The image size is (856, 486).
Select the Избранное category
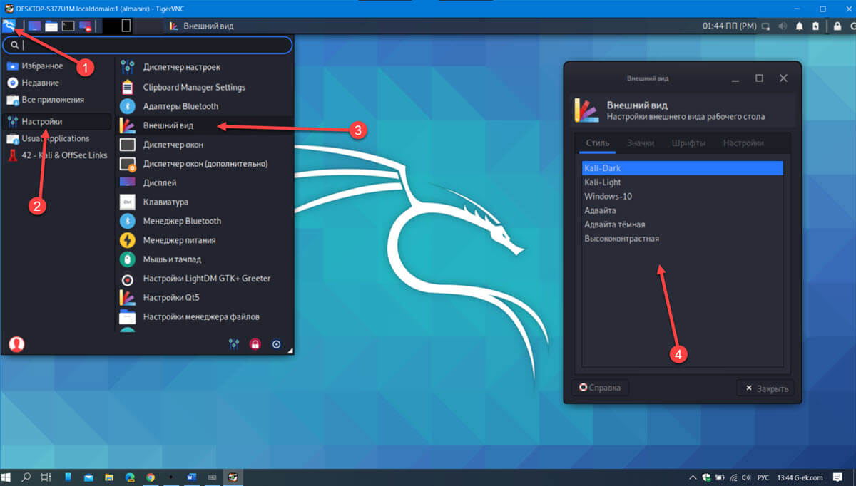pyautogui.click(x=57, y=66)
